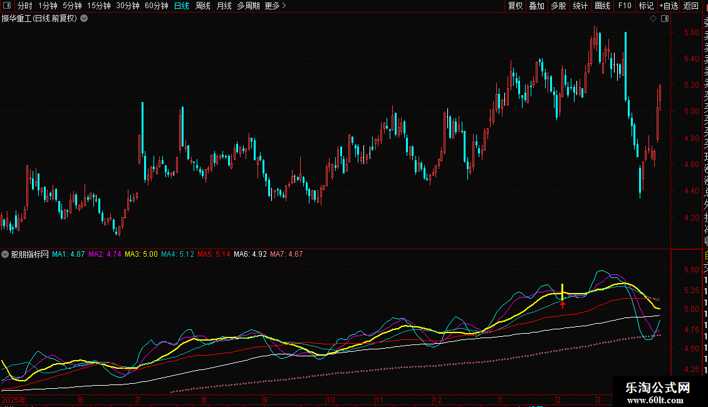Select the 日线 daily tab
Viewport: 708px width, 407px height.
click(182, 6)
